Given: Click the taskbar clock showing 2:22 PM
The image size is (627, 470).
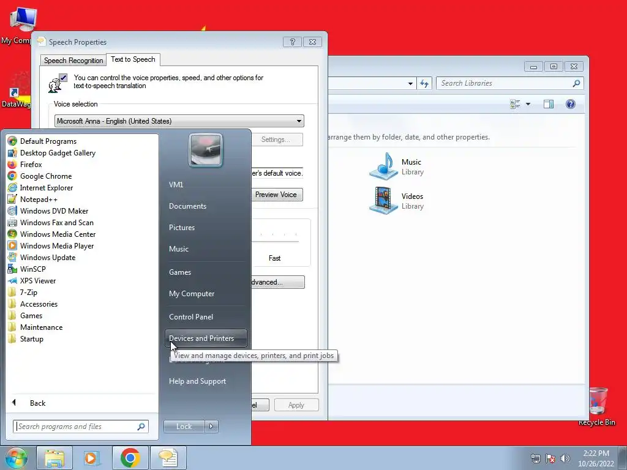Looking at the screenshot, I should click(x=596, y=458).
